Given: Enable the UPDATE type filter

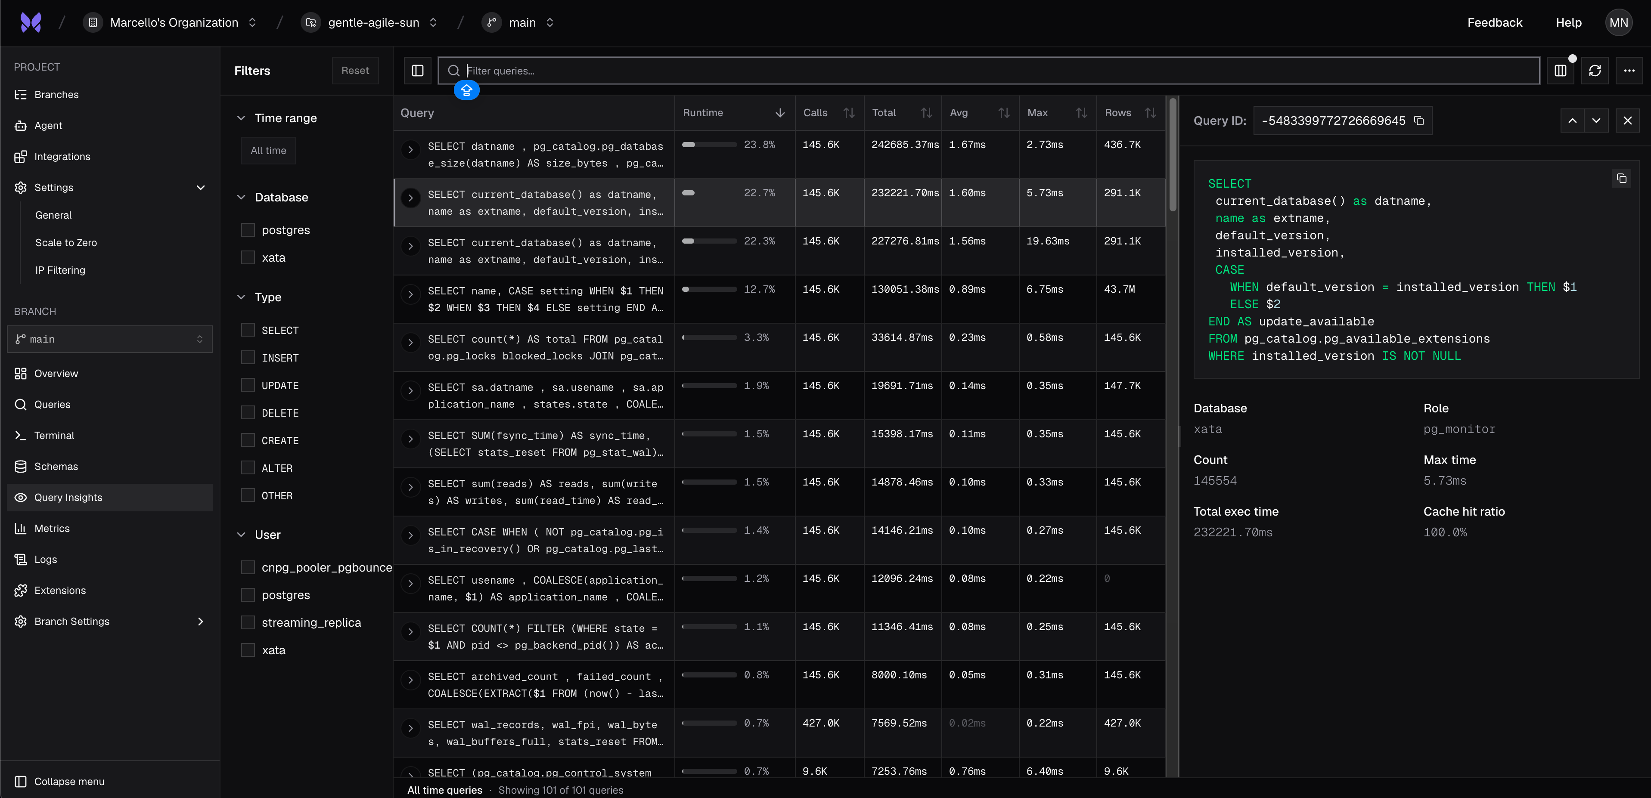Looking at the screenshot, I should click(x=248, y=385).
